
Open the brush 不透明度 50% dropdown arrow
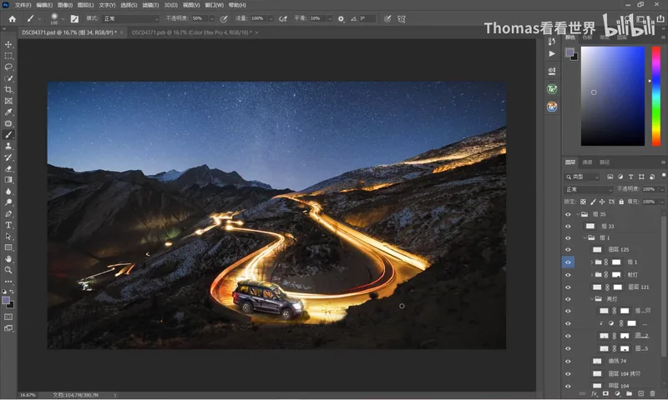pyautogui.click(x=212, y=18)
